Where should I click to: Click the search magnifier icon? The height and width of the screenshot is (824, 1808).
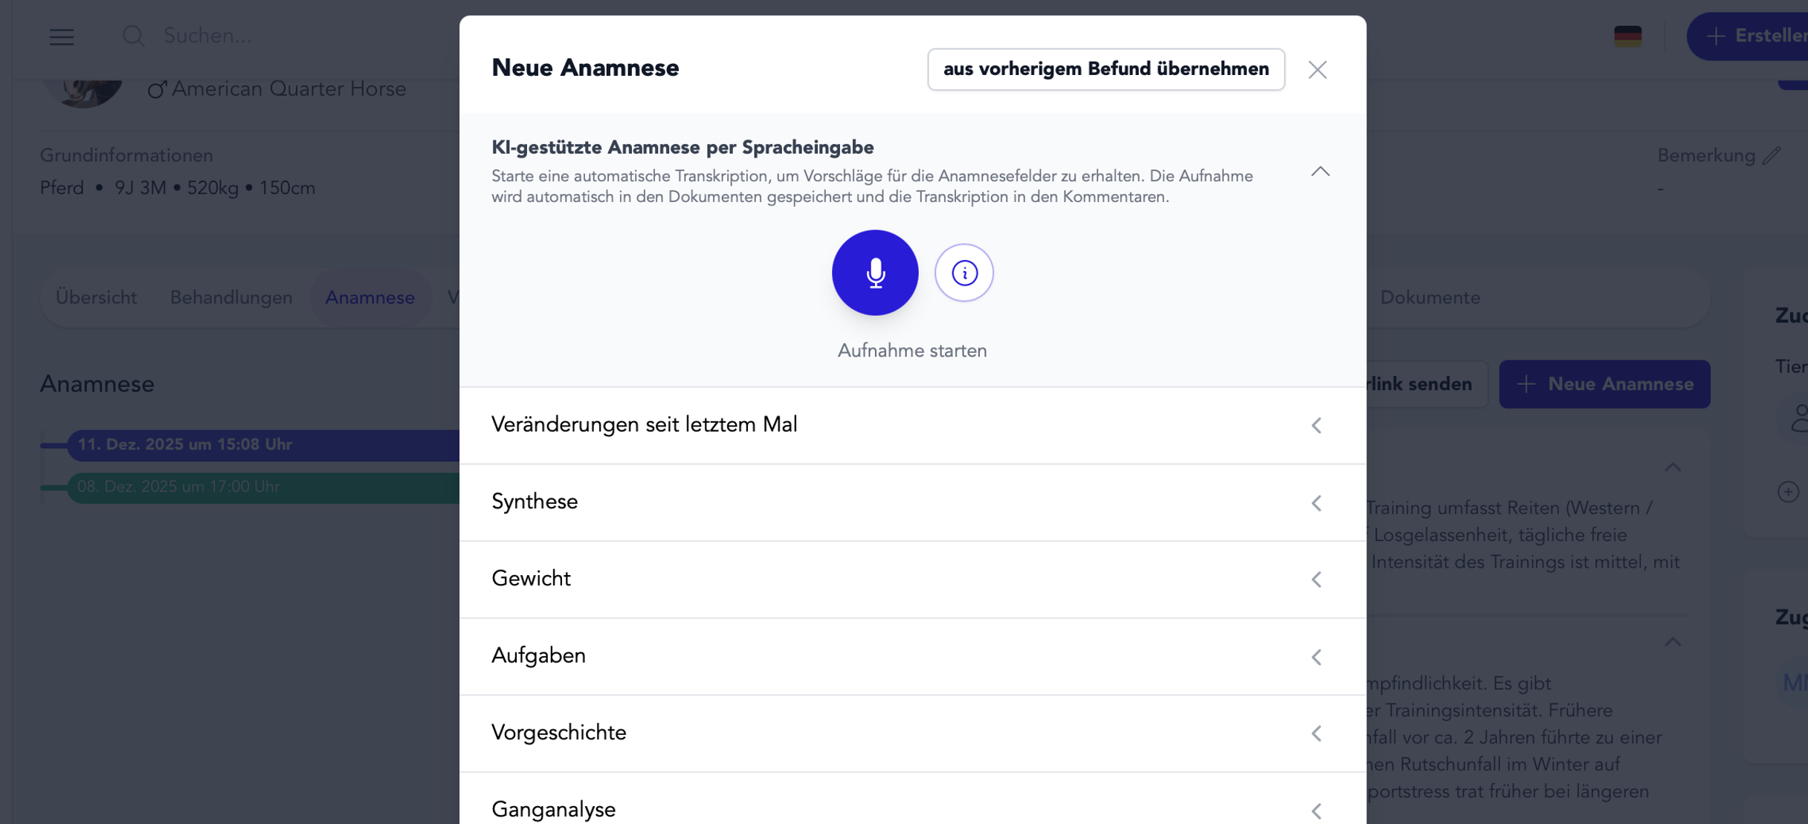coord(135,36)
